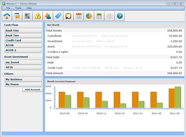
Task: Open the File menu
Action: [x=8, y=8]
